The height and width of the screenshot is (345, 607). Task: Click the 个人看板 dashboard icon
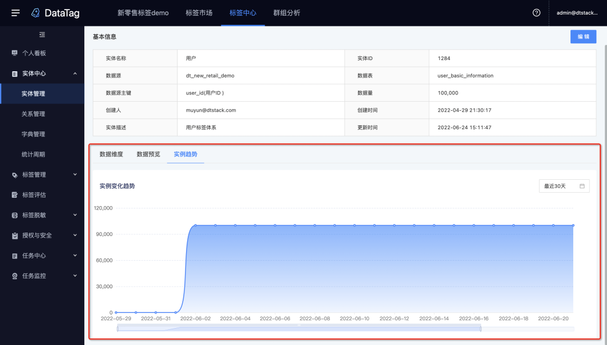(15, 53)
